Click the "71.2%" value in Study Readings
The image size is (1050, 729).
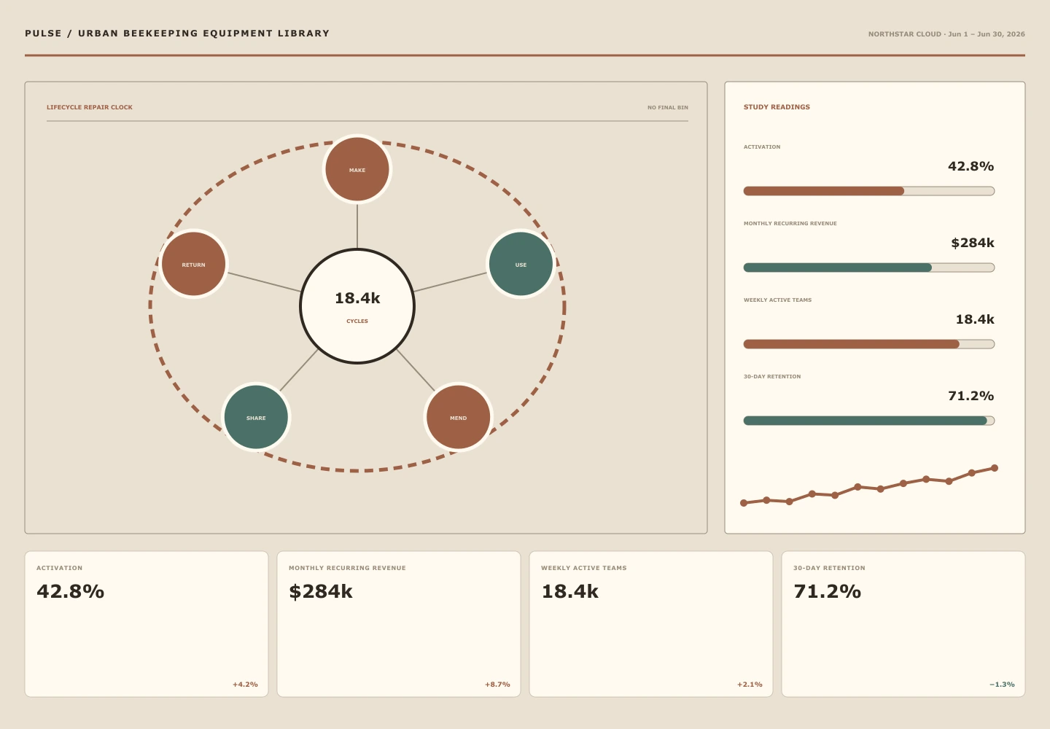click(x=971, y=396)
